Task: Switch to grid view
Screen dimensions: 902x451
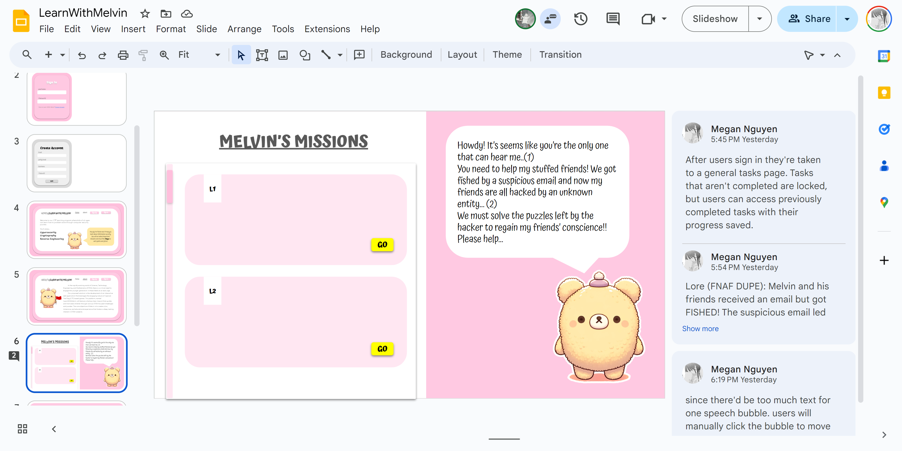Action: [x=22, y=429]
